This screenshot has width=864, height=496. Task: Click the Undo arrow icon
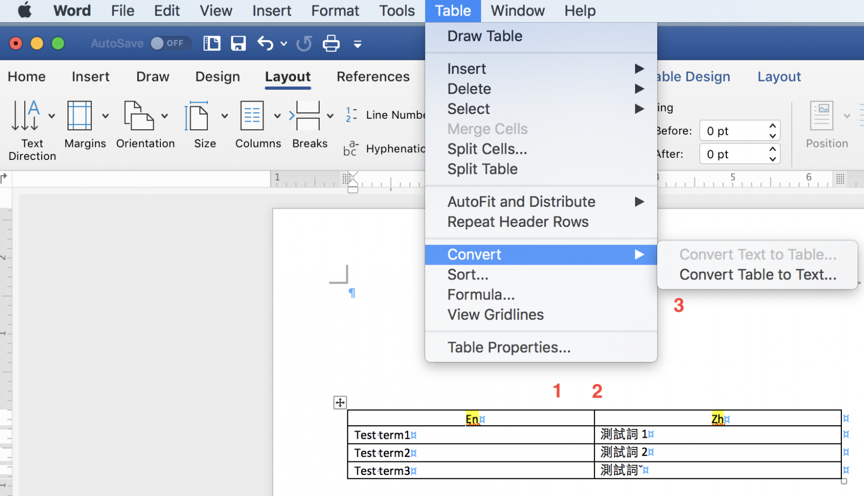tap(265, 43)
